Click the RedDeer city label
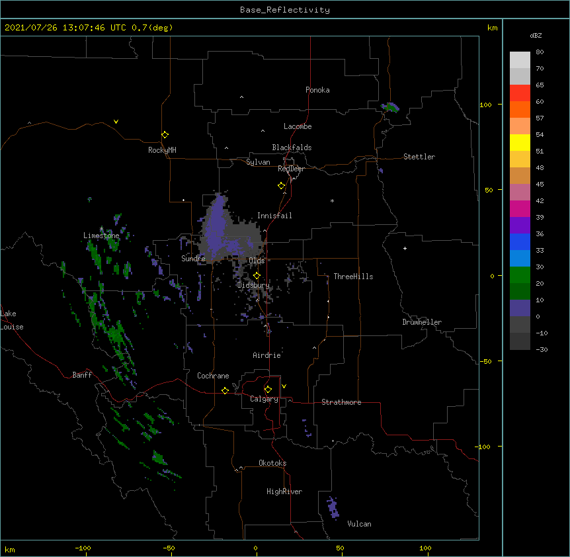The height and width of the screenshot is (557, 570). click(291, 169)
